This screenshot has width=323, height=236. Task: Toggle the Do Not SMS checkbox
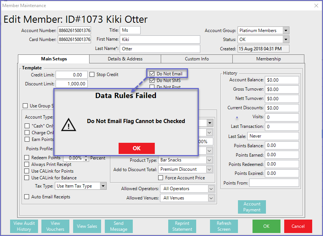(x=152, y=81)
